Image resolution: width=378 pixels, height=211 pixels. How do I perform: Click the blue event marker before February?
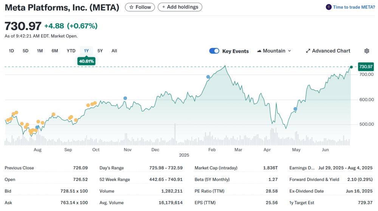(x=208, y=77)
